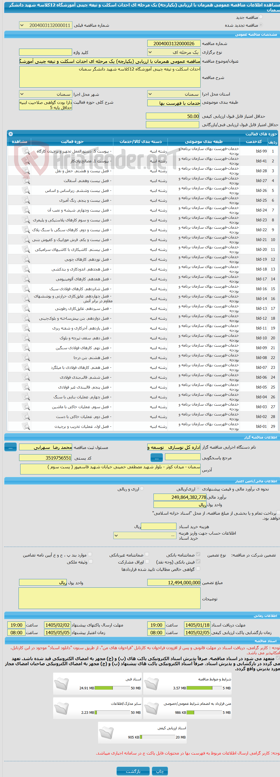Image resolution: width=280 pixels, height=777 pixels.
Task: Open view icon for row bld-99
Action: [26, 151]
